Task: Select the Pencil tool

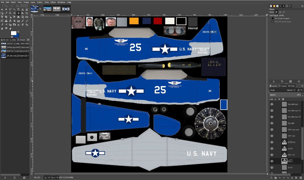Action: [x=23, y=21]
